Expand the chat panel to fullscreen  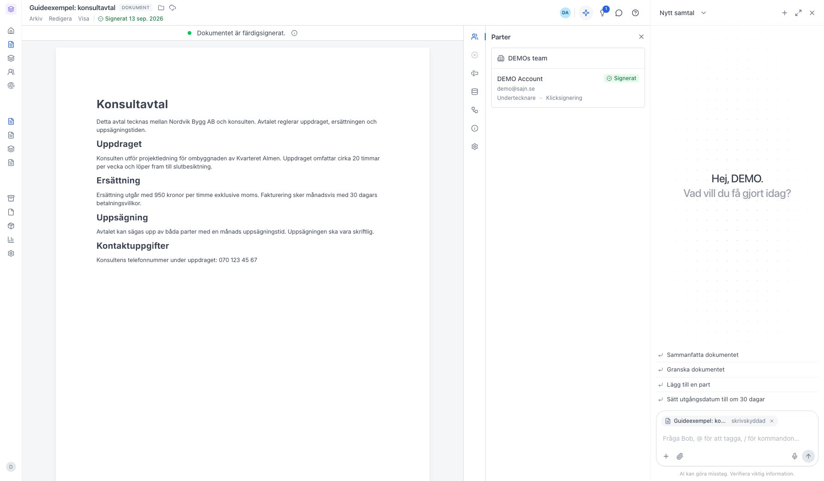click(x=798, y=13)
